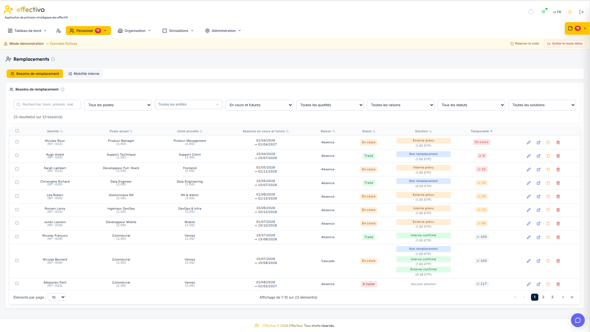This screenshot has height=332, width=590.
Task: Click info icon beside Besoins de remplacement heading
Action: coord(62,90)
